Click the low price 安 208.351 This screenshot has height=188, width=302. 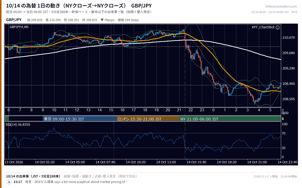tap(71, 20)
